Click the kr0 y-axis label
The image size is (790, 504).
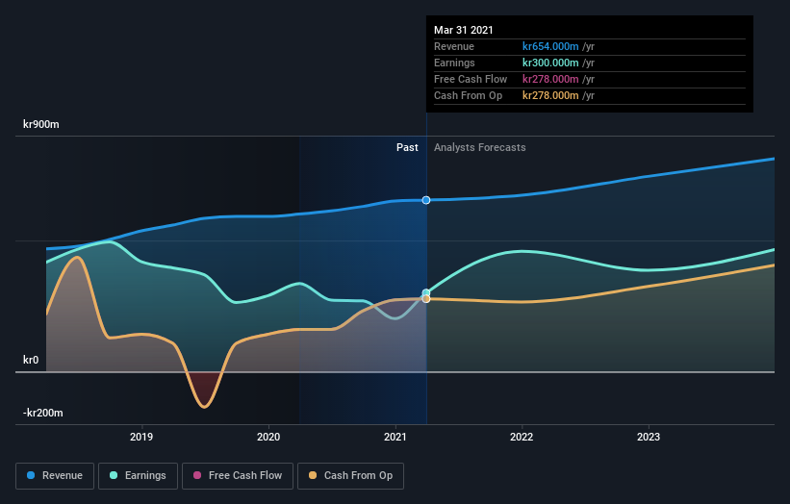pyautogui.click(x=31, y=360)
